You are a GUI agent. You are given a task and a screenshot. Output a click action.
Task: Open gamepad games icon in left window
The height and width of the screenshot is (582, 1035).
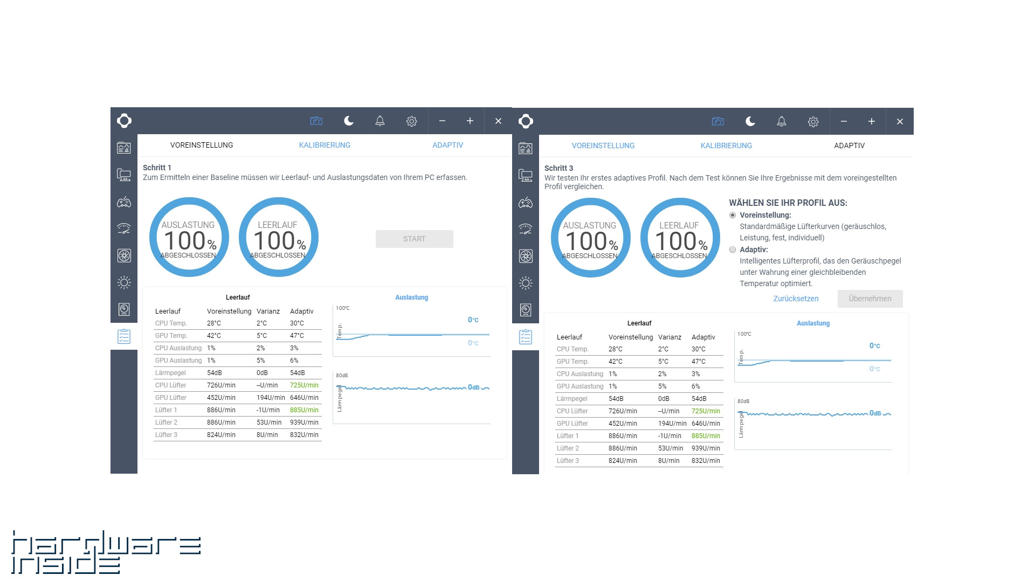pos(124,202)
